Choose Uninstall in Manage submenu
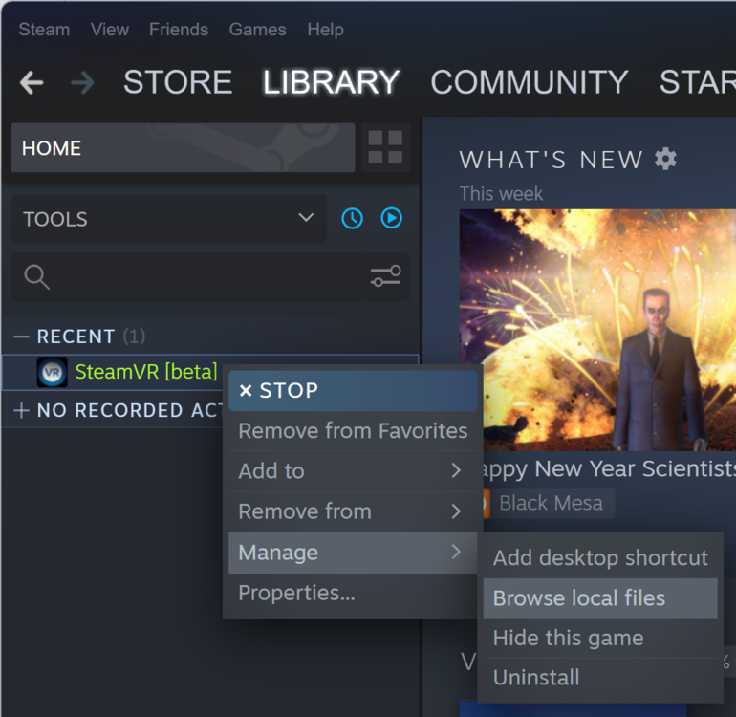736x717 pixels. click(600, 678)
